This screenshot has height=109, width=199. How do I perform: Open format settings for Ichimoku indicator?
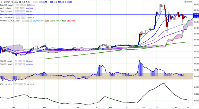25,21
